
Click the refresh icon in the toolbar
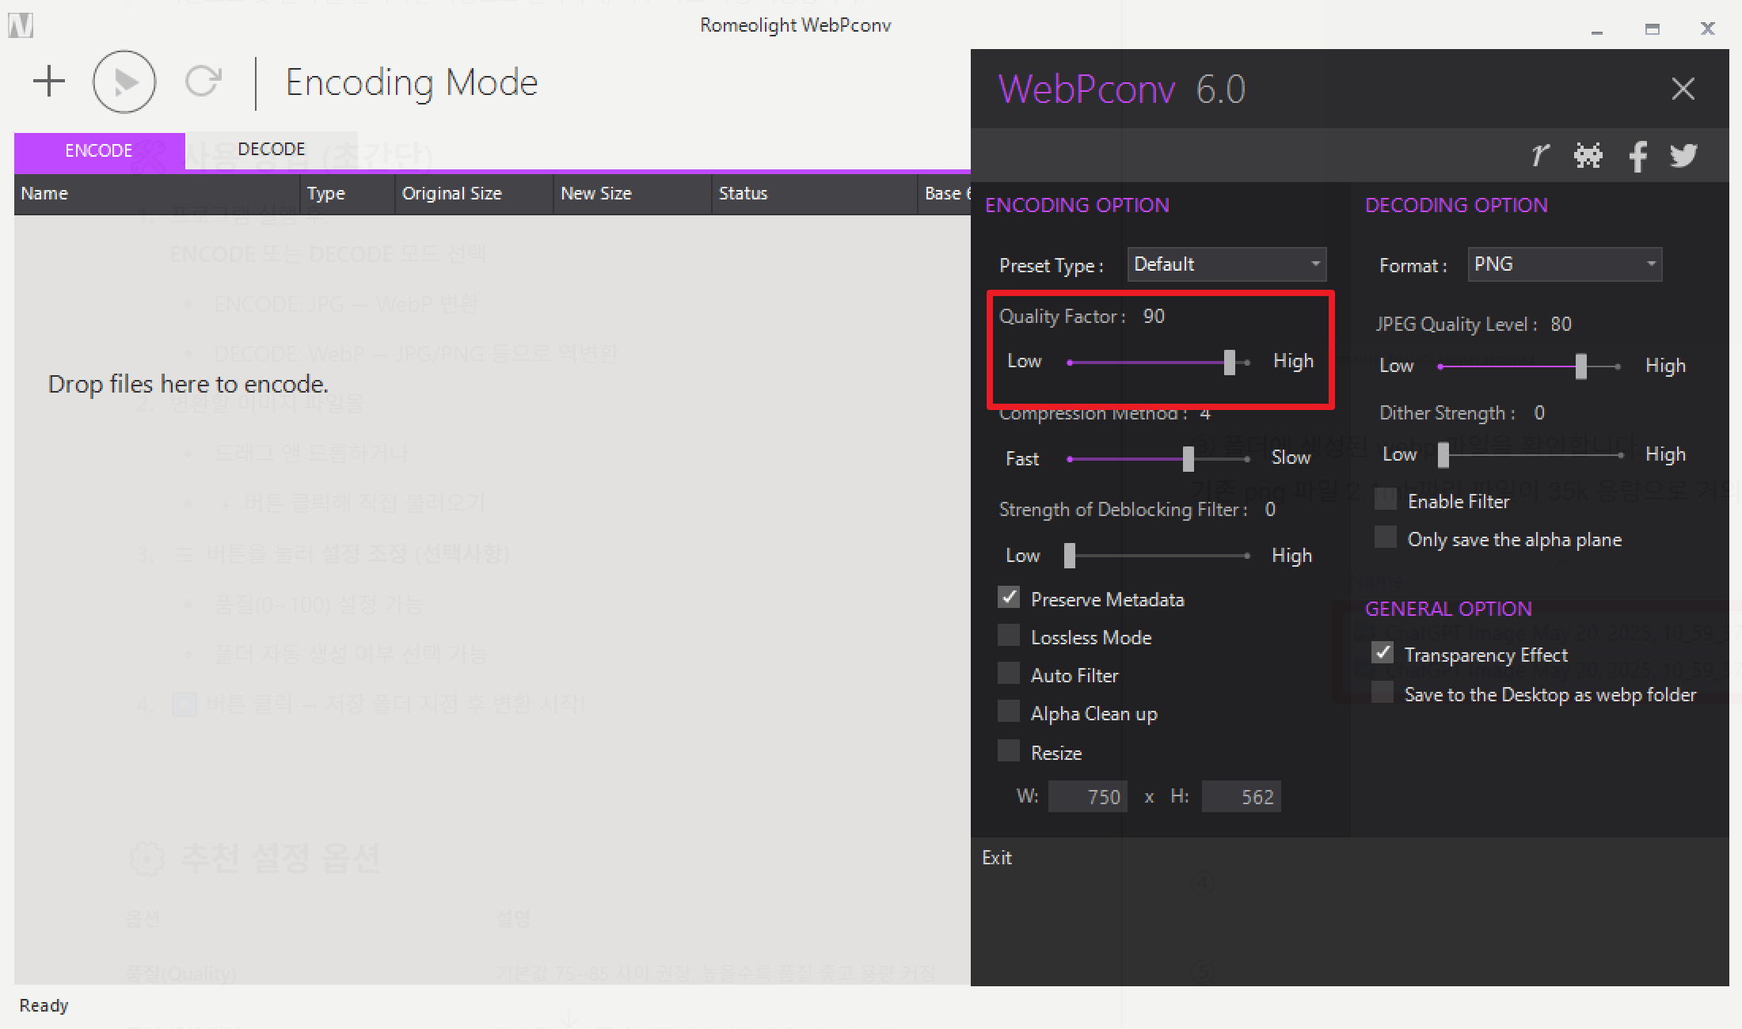click(x=204, y=80)
